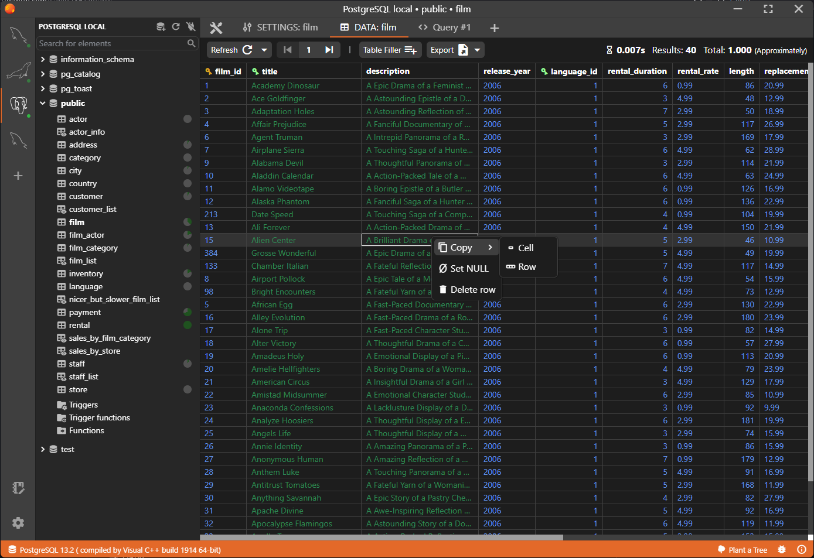Click the application logo in title bar
The width and height of the screenshot is (814, 558).
pyautogui.click(x=9, y=9)
